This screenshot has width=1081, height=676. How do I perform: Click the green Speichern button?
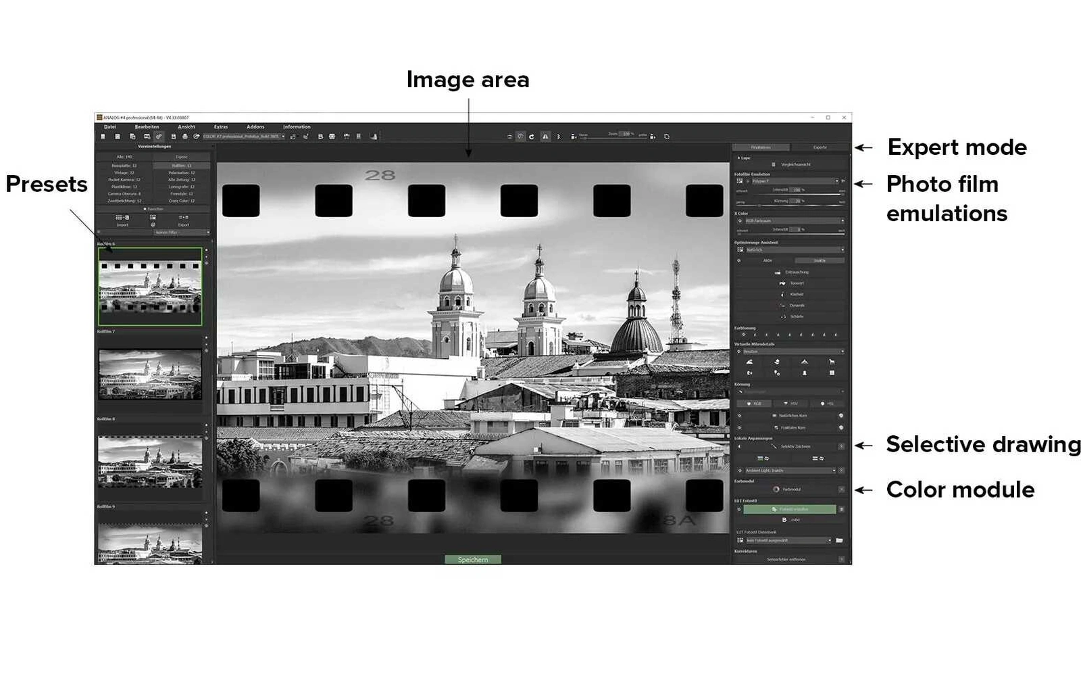[473, 560]
